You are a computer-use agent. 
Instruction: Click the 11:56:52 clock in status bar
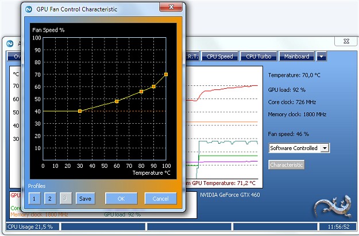coord(339,227)
